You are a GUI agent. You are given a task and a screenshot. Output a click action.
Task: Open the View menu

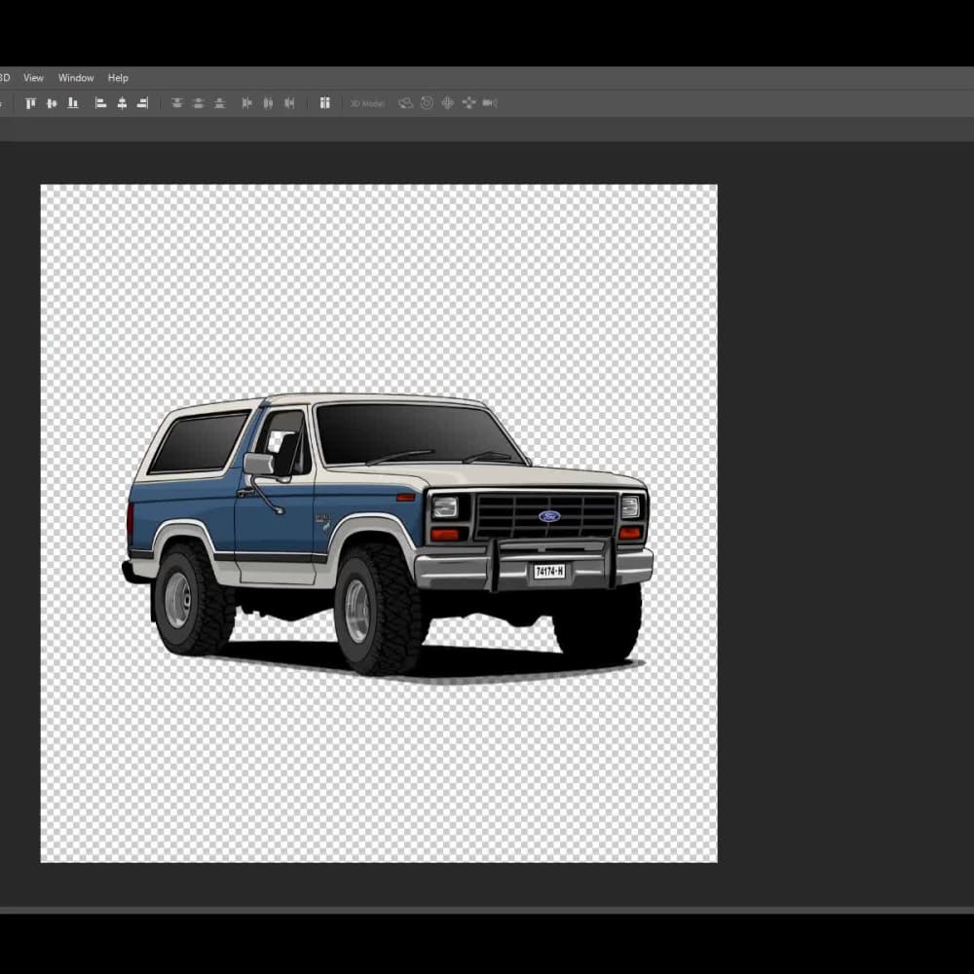(x=33, y=78)
